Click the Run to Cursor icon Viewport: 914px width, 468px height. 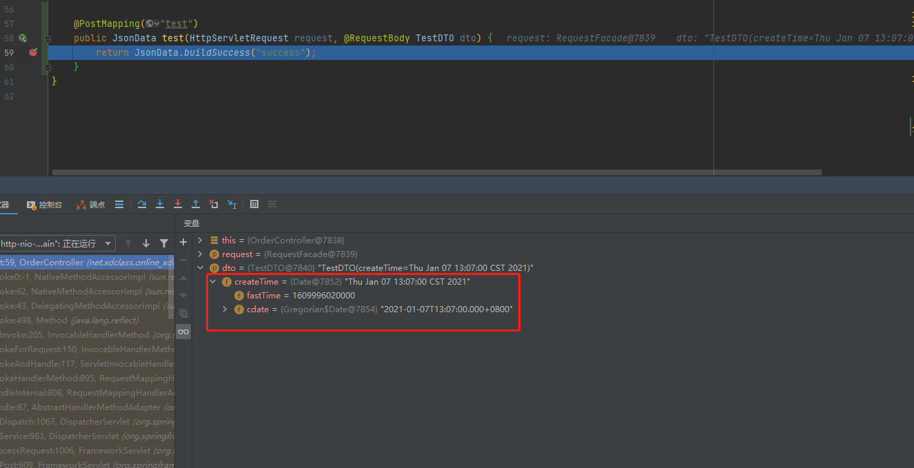232,204
